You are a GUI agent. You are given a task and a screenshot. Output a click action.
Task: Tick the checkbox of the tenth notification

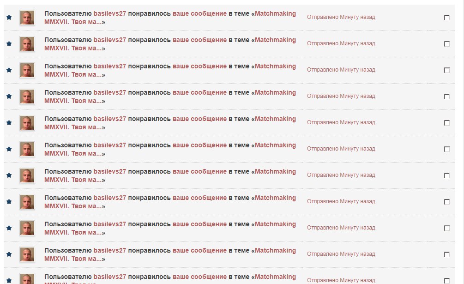[447, 254]
